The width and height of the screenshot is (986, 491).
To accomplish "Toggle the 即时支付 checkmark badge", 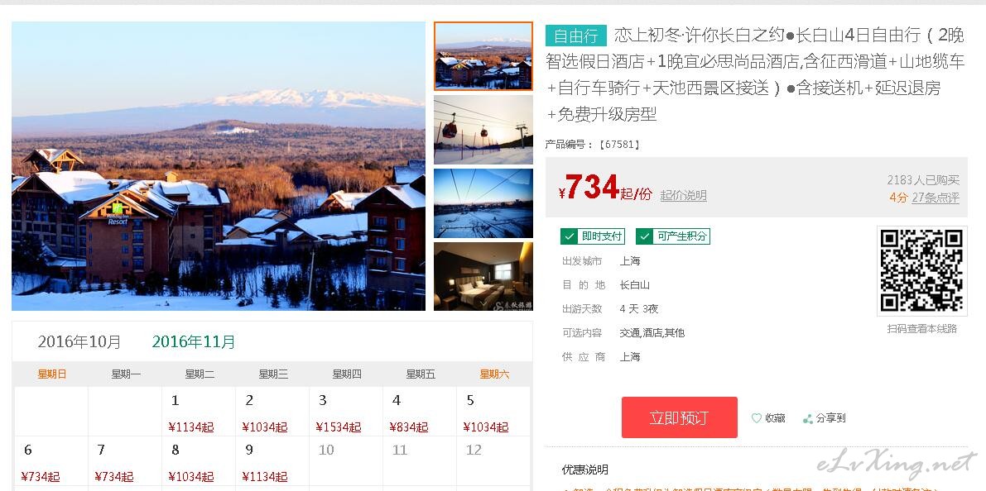I will click(x=593, y=236).
